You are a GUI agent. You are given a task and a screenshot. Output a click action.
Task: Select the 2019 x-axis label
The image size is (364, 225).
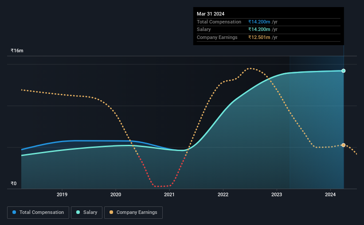click(62, 194)
